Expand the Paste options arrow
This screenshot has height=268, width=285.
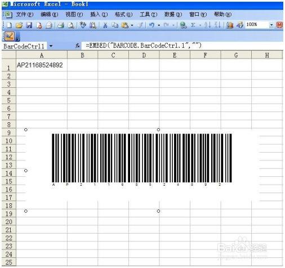tap(132, 25)
